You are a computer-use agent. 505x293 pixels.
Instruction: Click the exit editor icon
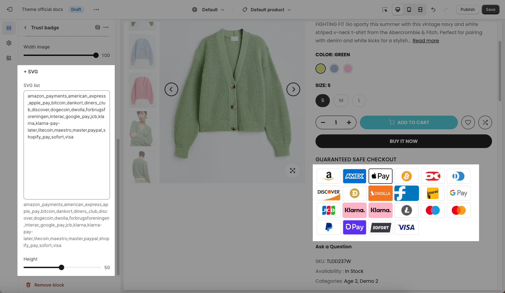[x=10, y=10]
